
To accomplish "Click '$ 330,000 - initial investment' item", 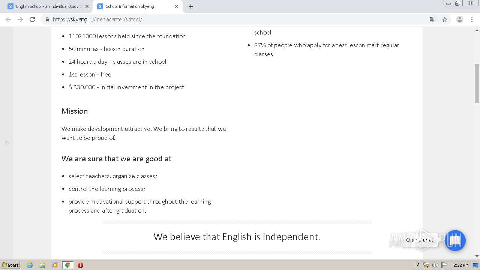I will 126,87.
